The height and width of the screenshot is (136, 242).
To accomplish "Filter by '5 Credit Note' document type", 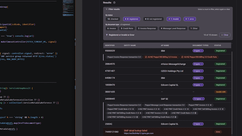I will [127, 28].
